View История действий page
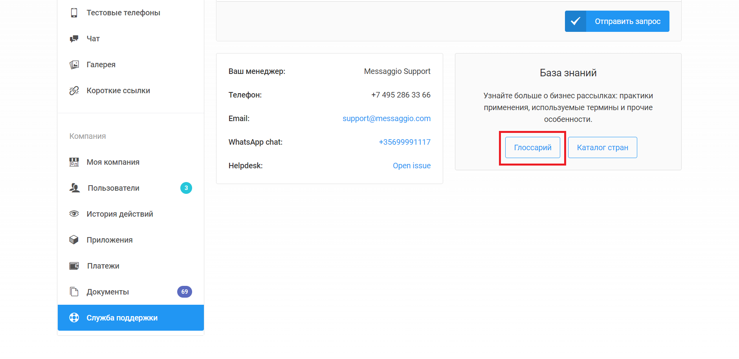Image resolution: width=739 pixels, height=359 pixels. [x=130, y=214]
